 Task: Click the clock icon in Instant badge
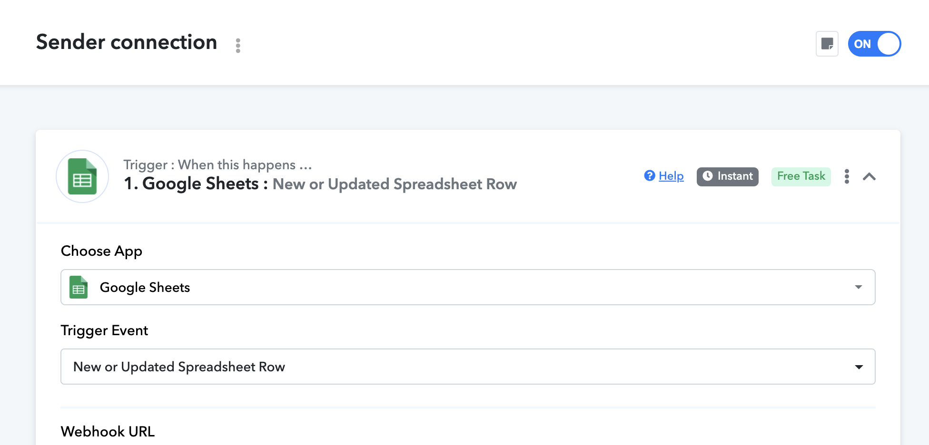pos(708,176)
